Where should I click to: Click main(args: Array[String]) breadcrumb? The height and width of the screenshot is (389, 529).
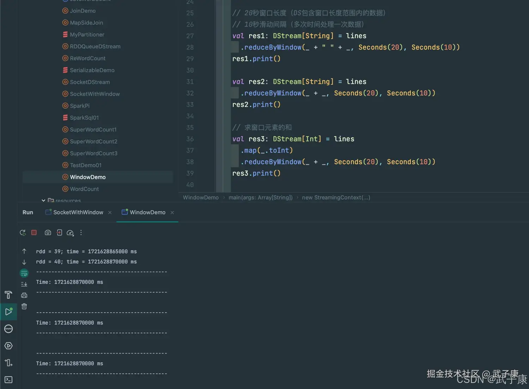coord(261,197)
